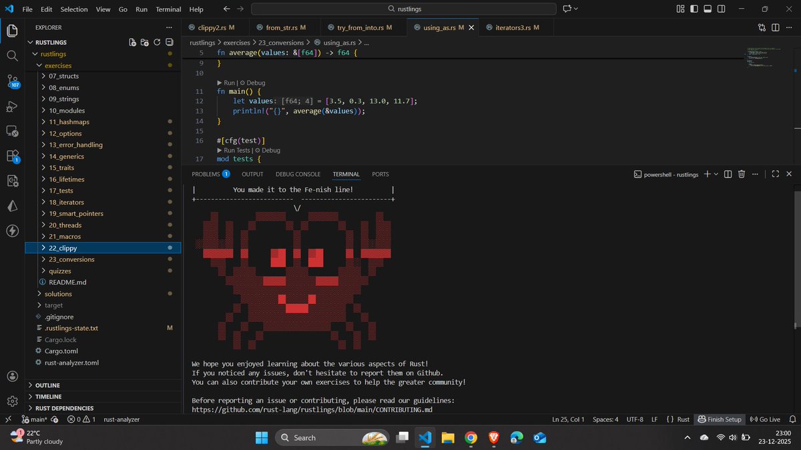The height and width of the screenshot is (450, 801).
Task: Click the rustlings search command center
Action: [404, 9]
